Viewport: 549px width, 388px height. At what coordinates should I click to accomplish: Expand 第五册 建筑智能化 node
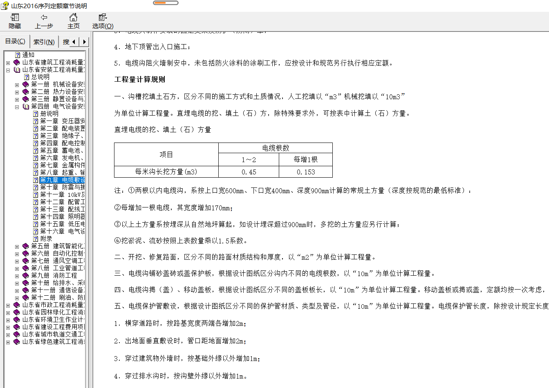tap(17, 246)
